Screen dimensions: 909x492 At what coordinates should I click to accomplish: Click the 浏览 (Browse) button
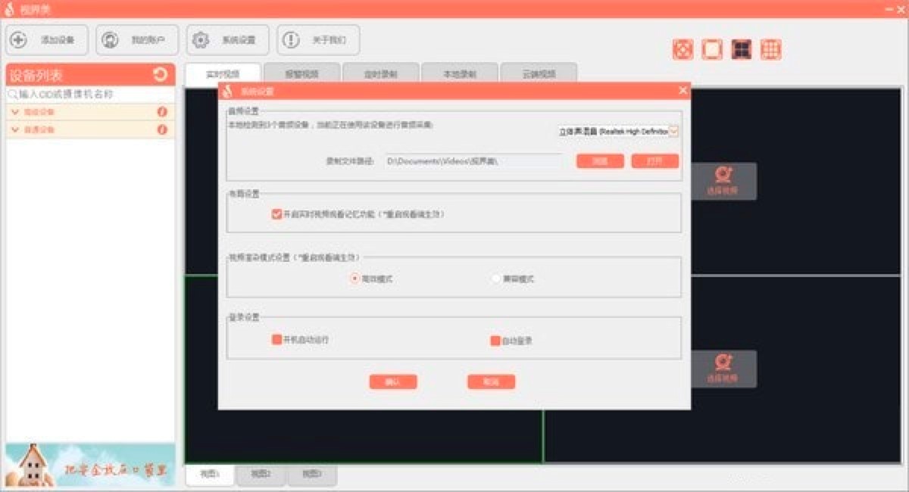tap(599, 160)
